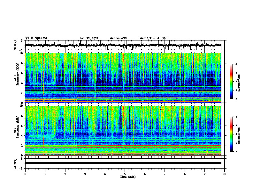Click the ch.1 spectrogram color scale bar
Image resolution: width=253 pixels, height=195 pixels.
[x=231, y=82]
